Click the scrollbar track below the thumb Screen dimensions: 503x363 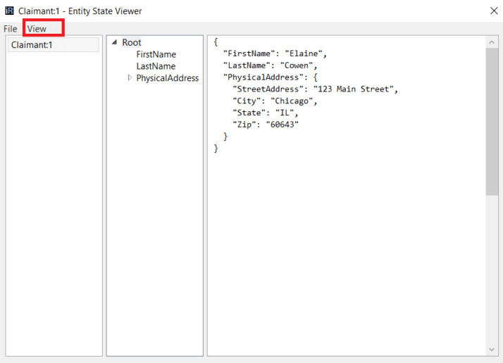(492, 267)
